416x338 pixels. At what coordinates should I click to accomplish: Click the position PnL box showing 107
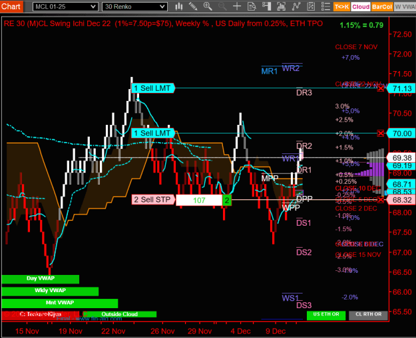(x=199, y=200)
